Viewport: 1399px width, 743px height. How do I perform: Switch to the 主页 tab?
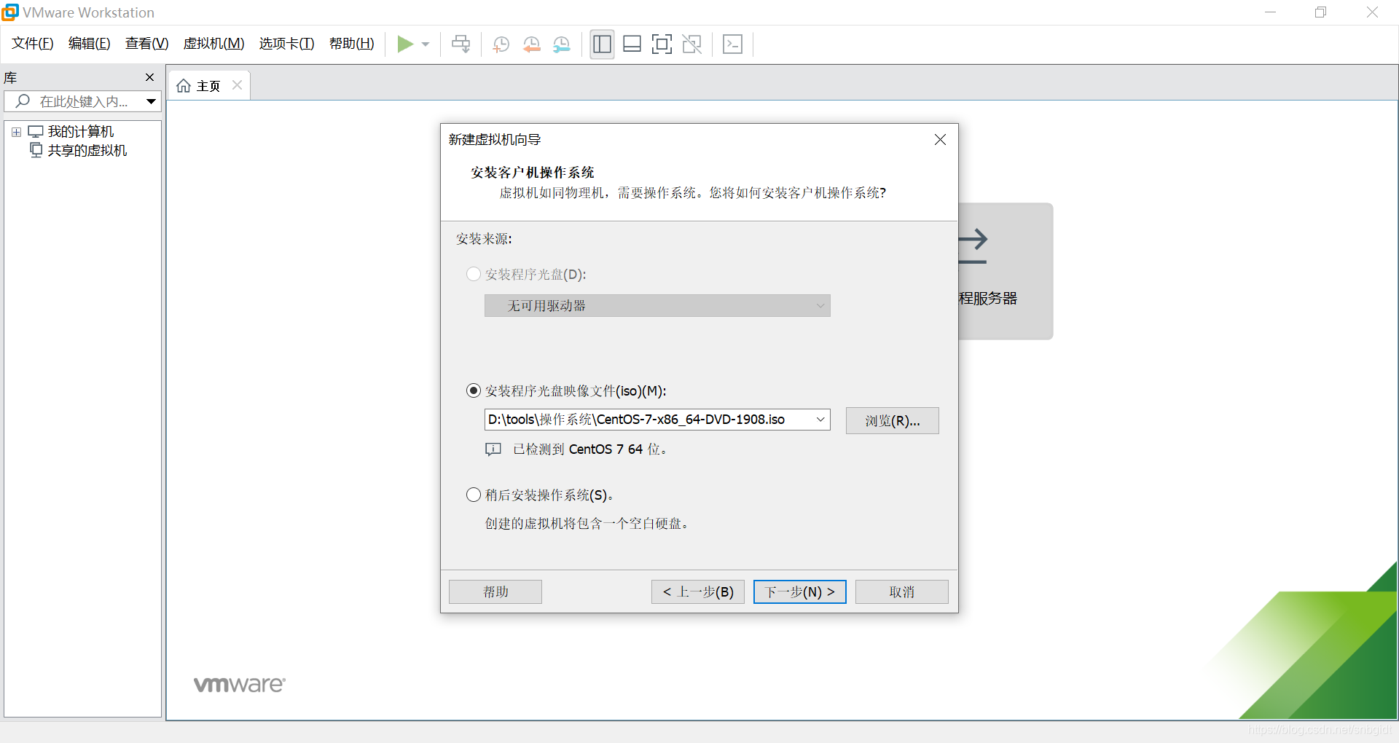pos(208,86)
